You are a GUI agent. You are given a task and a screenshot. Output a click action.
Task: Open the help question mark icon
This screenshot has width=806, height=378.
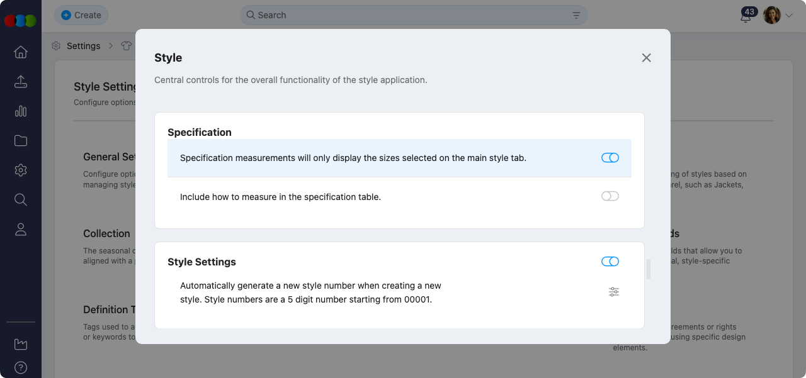point(21,367)
